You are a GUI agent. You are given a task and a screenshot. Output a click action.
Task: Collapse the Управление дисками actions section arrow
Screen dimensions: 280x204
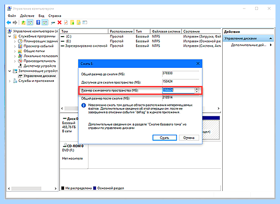click(x=271, y=38)
